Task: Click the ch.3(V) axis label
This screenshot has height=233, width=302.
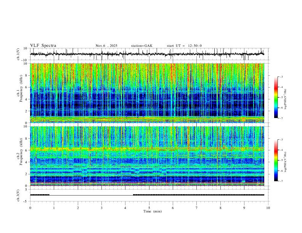Action: pos(18,195)
